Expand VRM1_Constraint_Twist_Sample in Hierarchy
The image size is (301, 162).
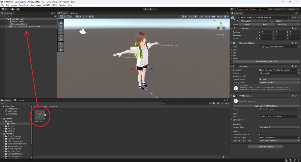[8, 26]
